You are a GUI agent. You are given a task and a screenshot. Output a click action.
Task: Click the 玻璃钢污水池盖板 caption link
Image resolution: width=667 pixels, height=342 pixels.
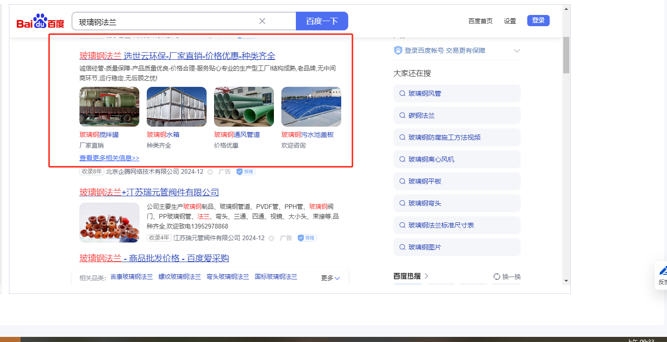(x=308, y=135)
